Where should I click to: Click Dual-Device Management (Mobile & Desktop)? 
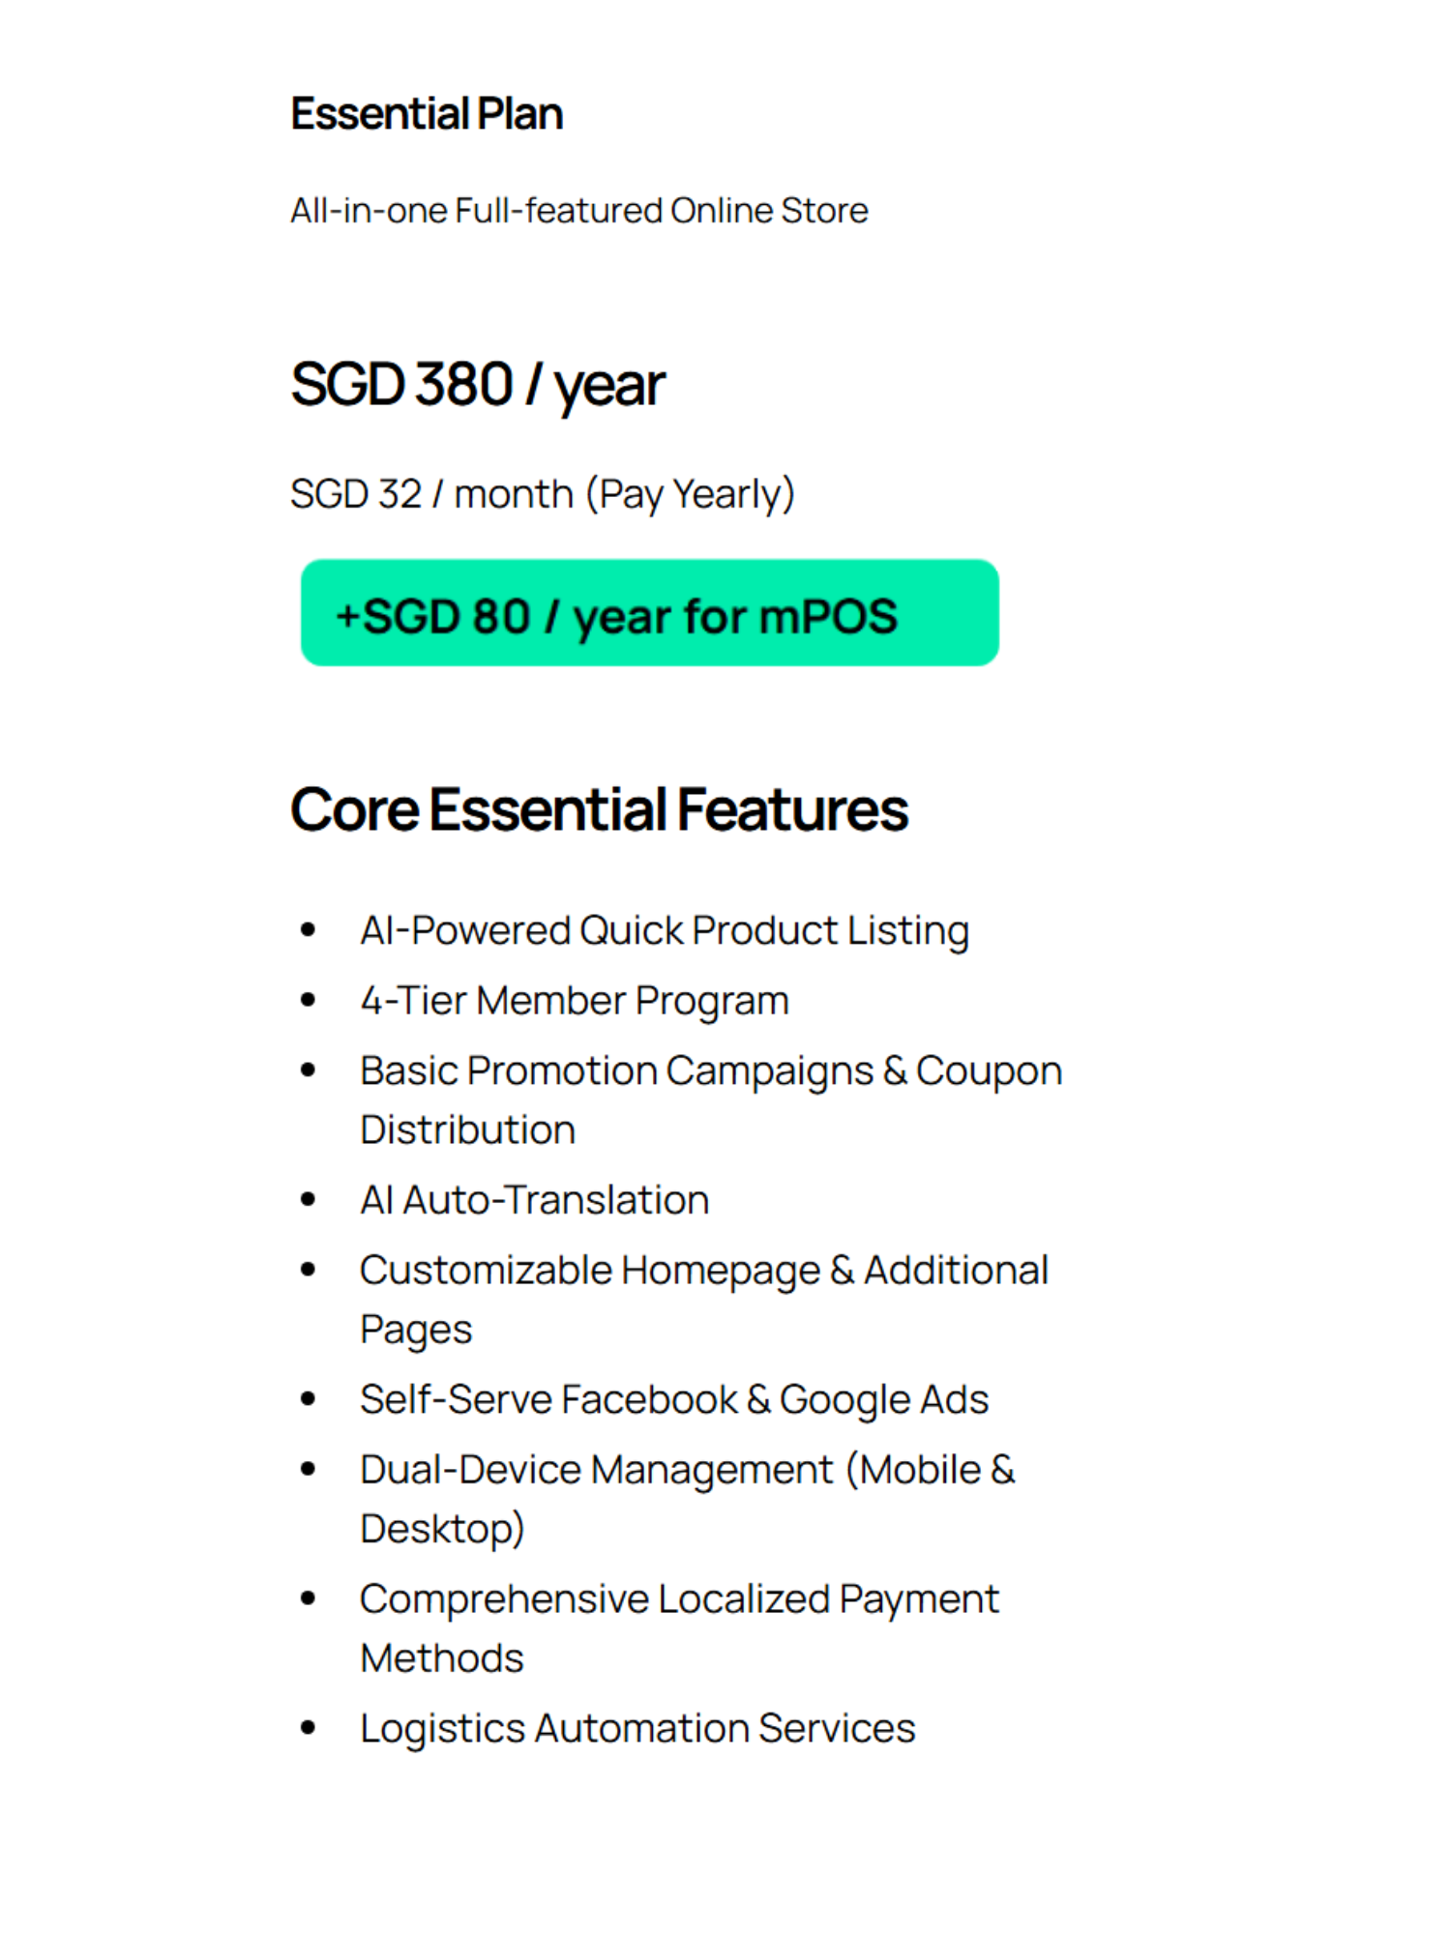click(688, 1500)
